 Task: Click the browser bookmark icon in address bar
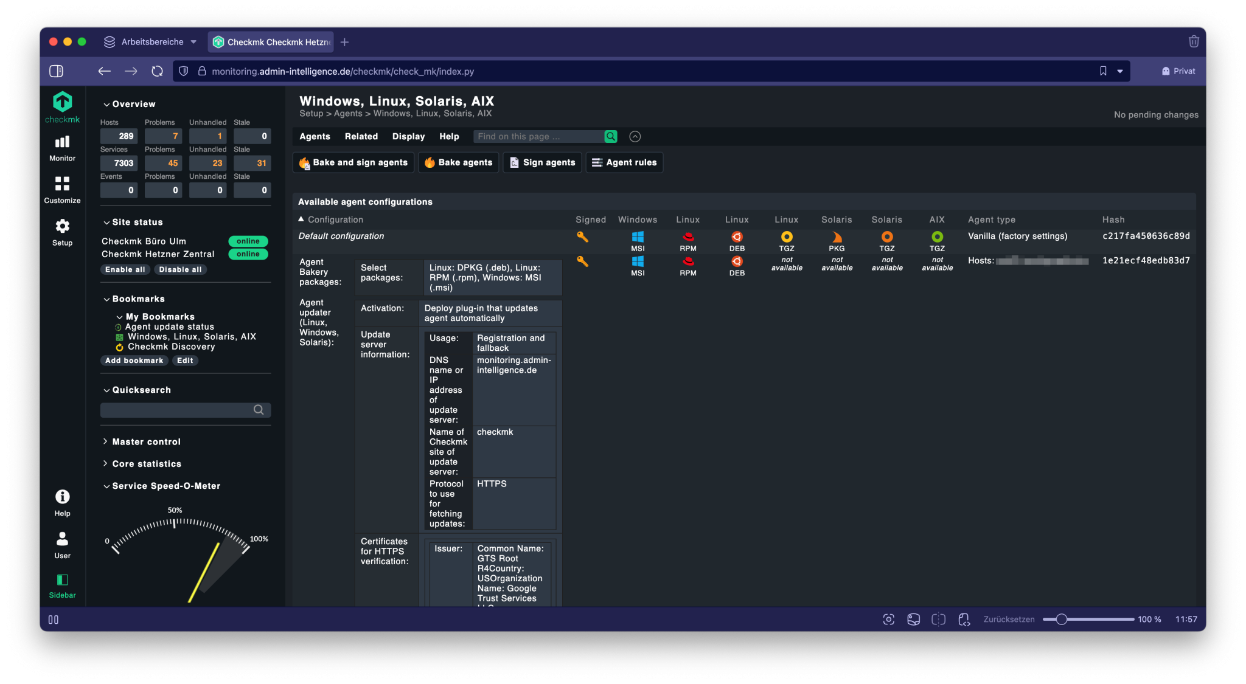1103,71
